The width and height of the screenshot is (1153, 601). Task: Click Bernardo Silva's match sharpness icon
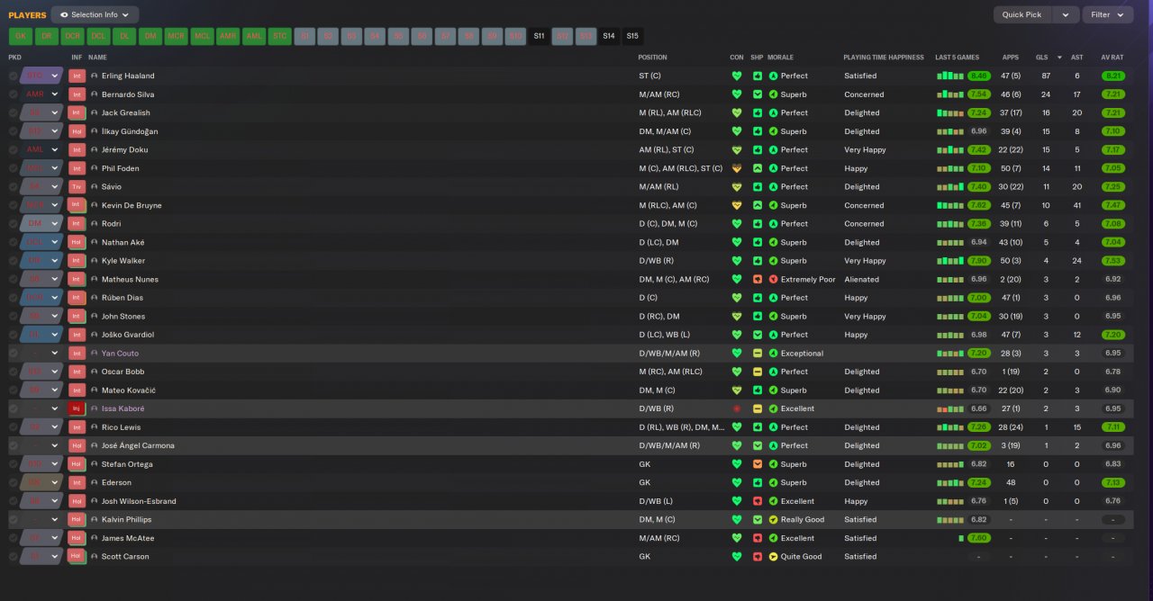(758, 94)
